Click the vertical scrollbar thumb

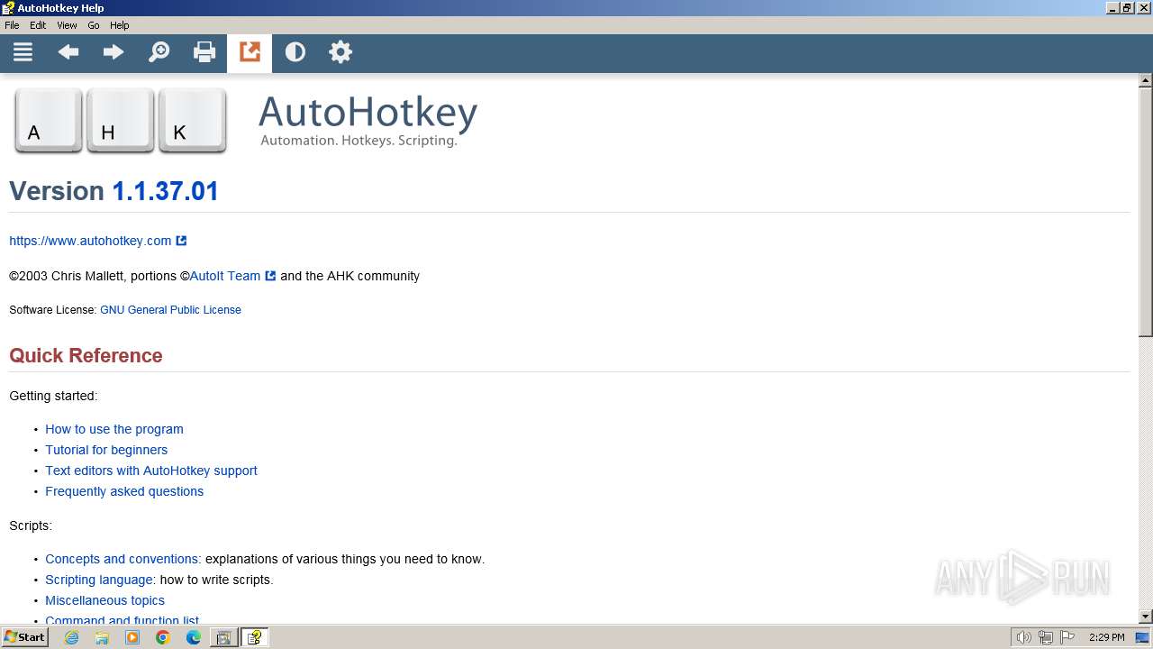point(1146,213)
